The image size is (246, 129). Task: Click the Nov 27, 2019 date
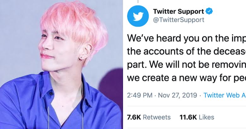178,95
